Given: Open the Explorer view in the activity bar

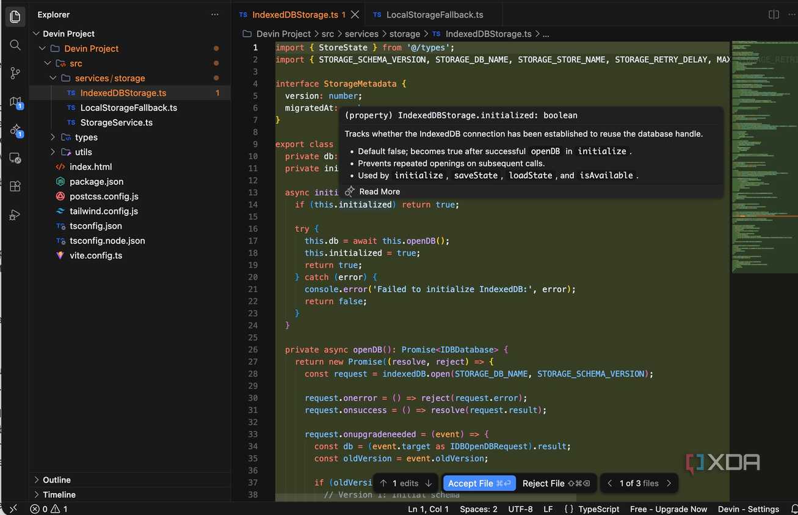Looking at the screenshot, I should tap(15, 16).
